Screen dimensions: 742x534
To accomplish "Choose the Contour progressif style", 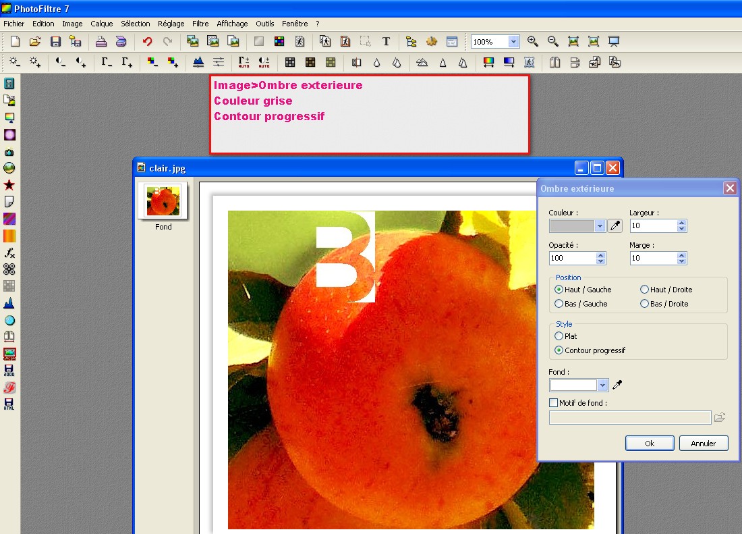I will [590, 350].
